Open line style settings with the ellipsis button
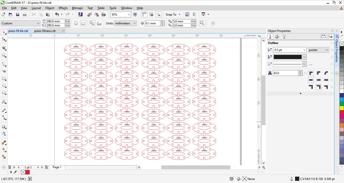The width and height of the screenshot is (344, 183). pyautogui.click(x=311, y=64)
